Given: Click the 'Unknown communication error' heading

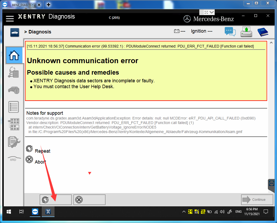Looking at the screenshot, I should tap(83, 61).
